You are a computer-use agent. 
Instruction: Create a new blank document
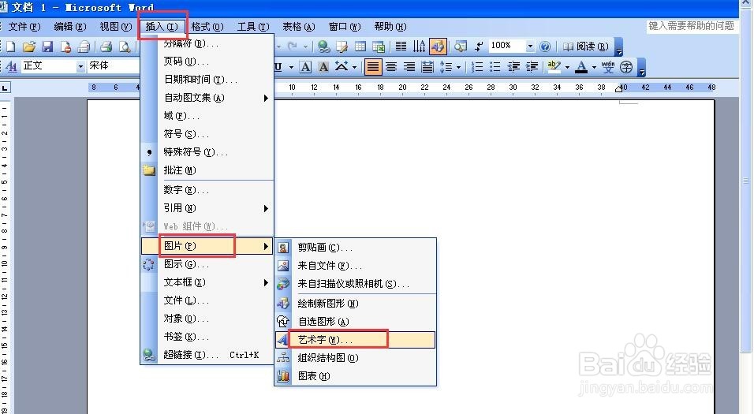(x=11, y=47)
